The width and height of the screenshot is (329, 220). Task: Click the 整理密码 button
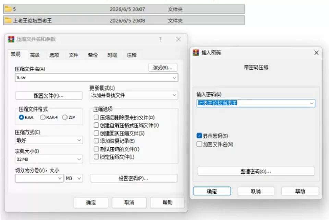(256, 172)
